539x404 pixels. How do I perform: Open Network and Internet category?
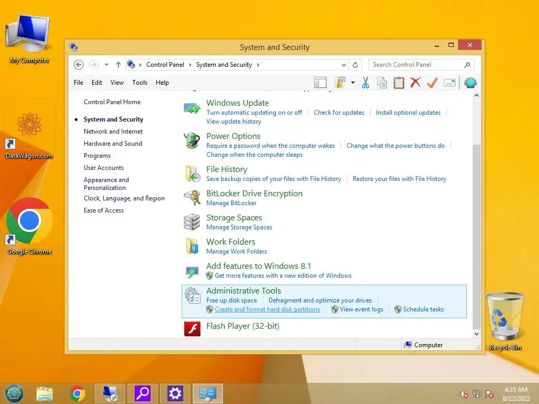(113, 131)
